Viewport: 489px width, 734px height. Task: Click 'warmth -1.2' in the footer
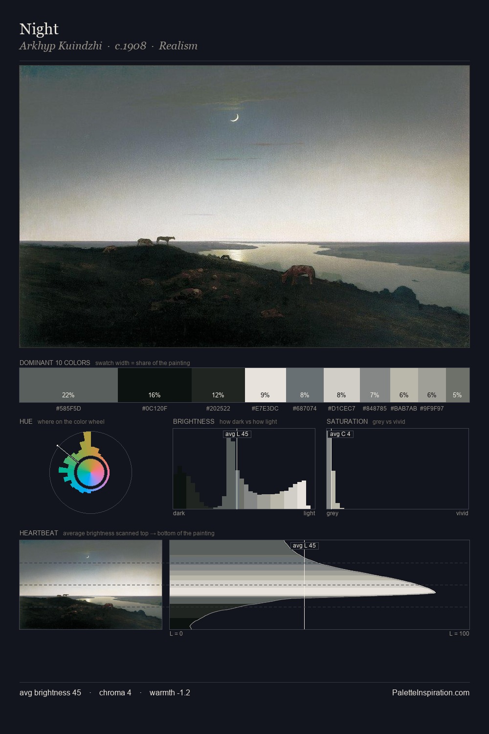[170, 693]
